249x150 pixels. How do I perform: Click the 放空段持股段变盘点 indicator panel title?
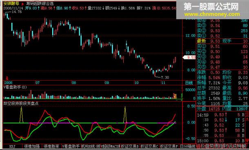[x=21, y=104]
